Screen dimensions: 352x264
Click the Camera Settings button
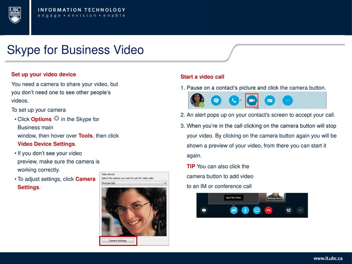coord(118,240)
